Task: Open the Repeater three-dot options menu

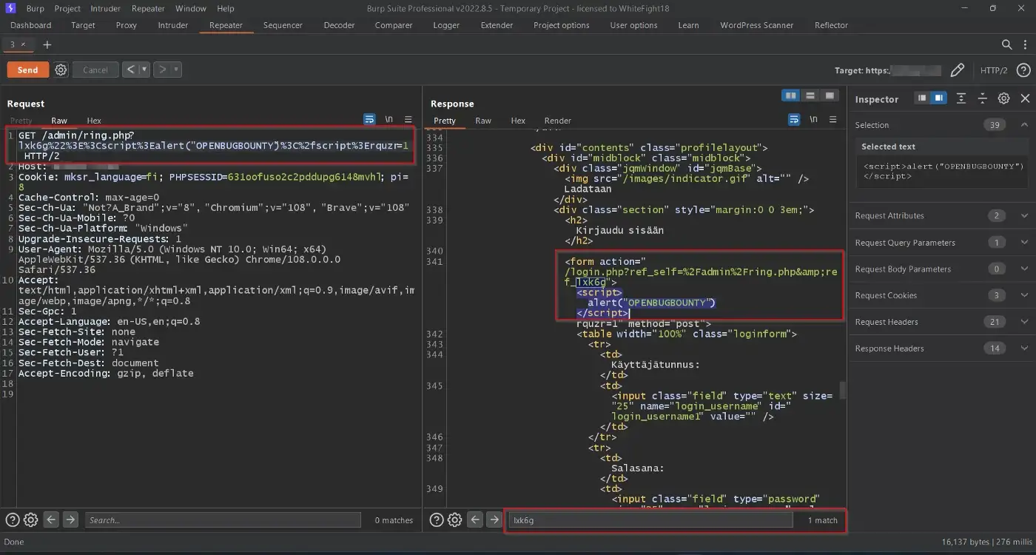Action: (x=1024, y=44)
